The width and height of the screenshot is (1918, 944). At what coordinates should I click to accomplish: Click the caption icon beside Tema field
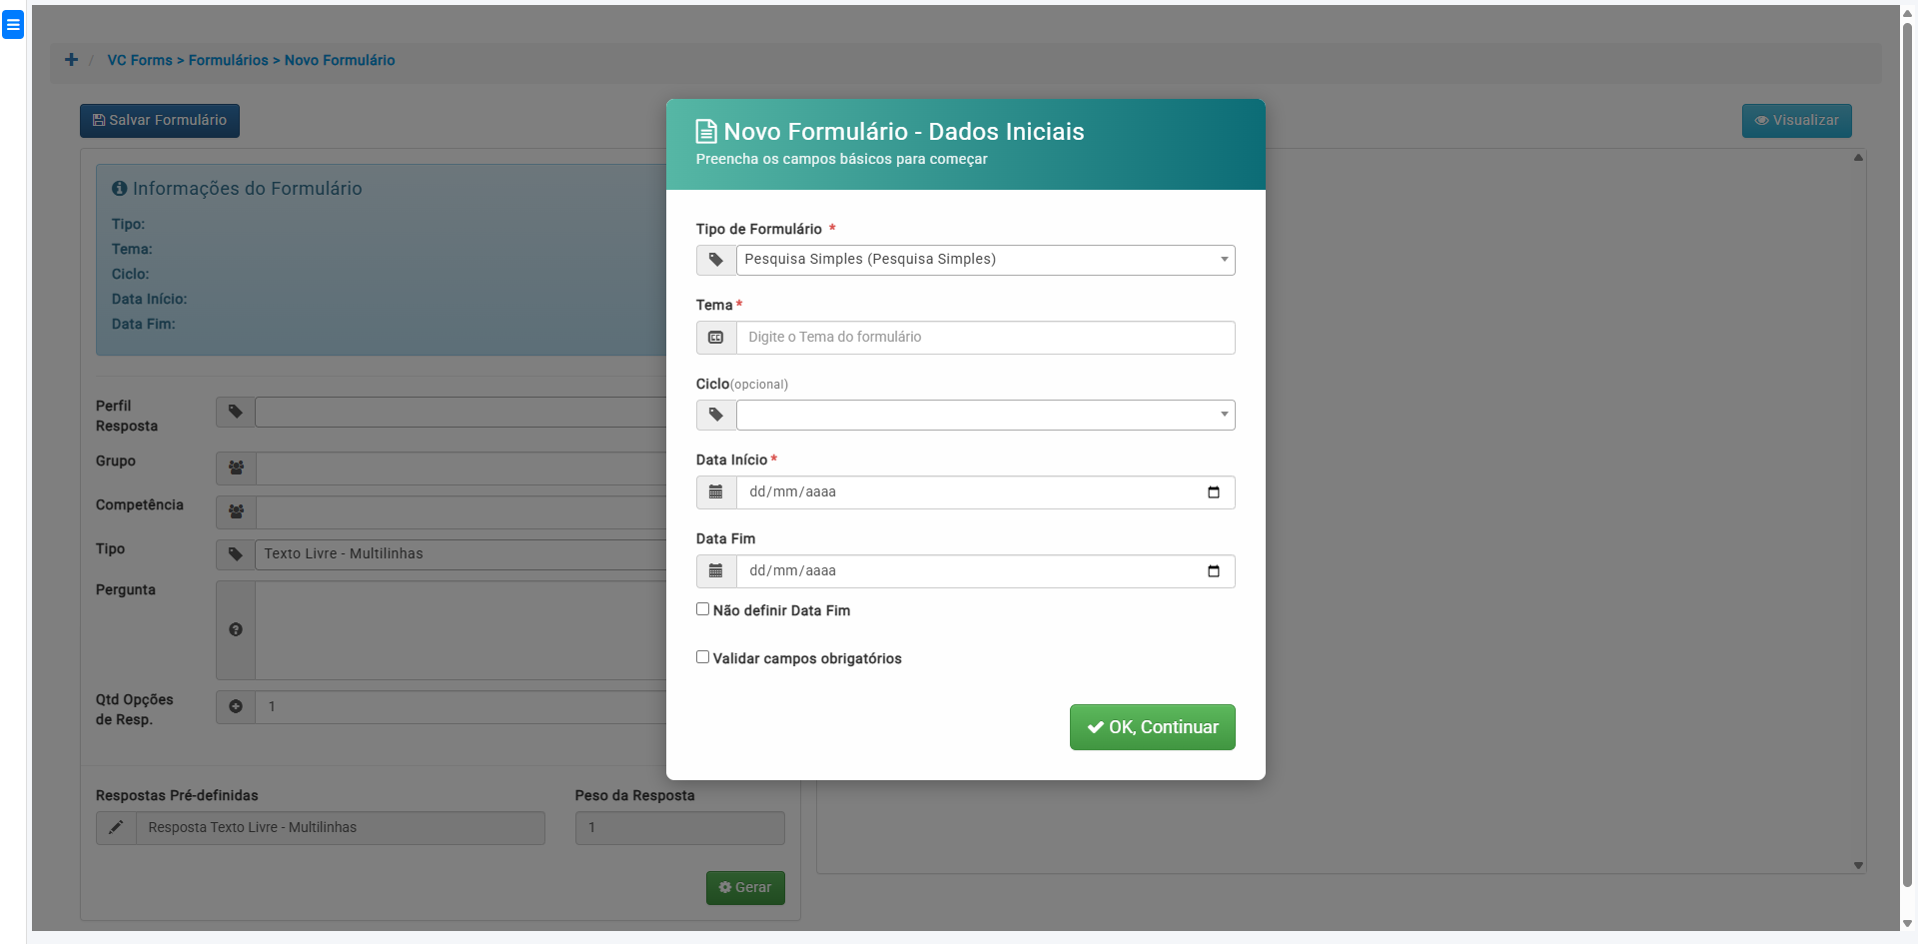click(x=715, y=338)
